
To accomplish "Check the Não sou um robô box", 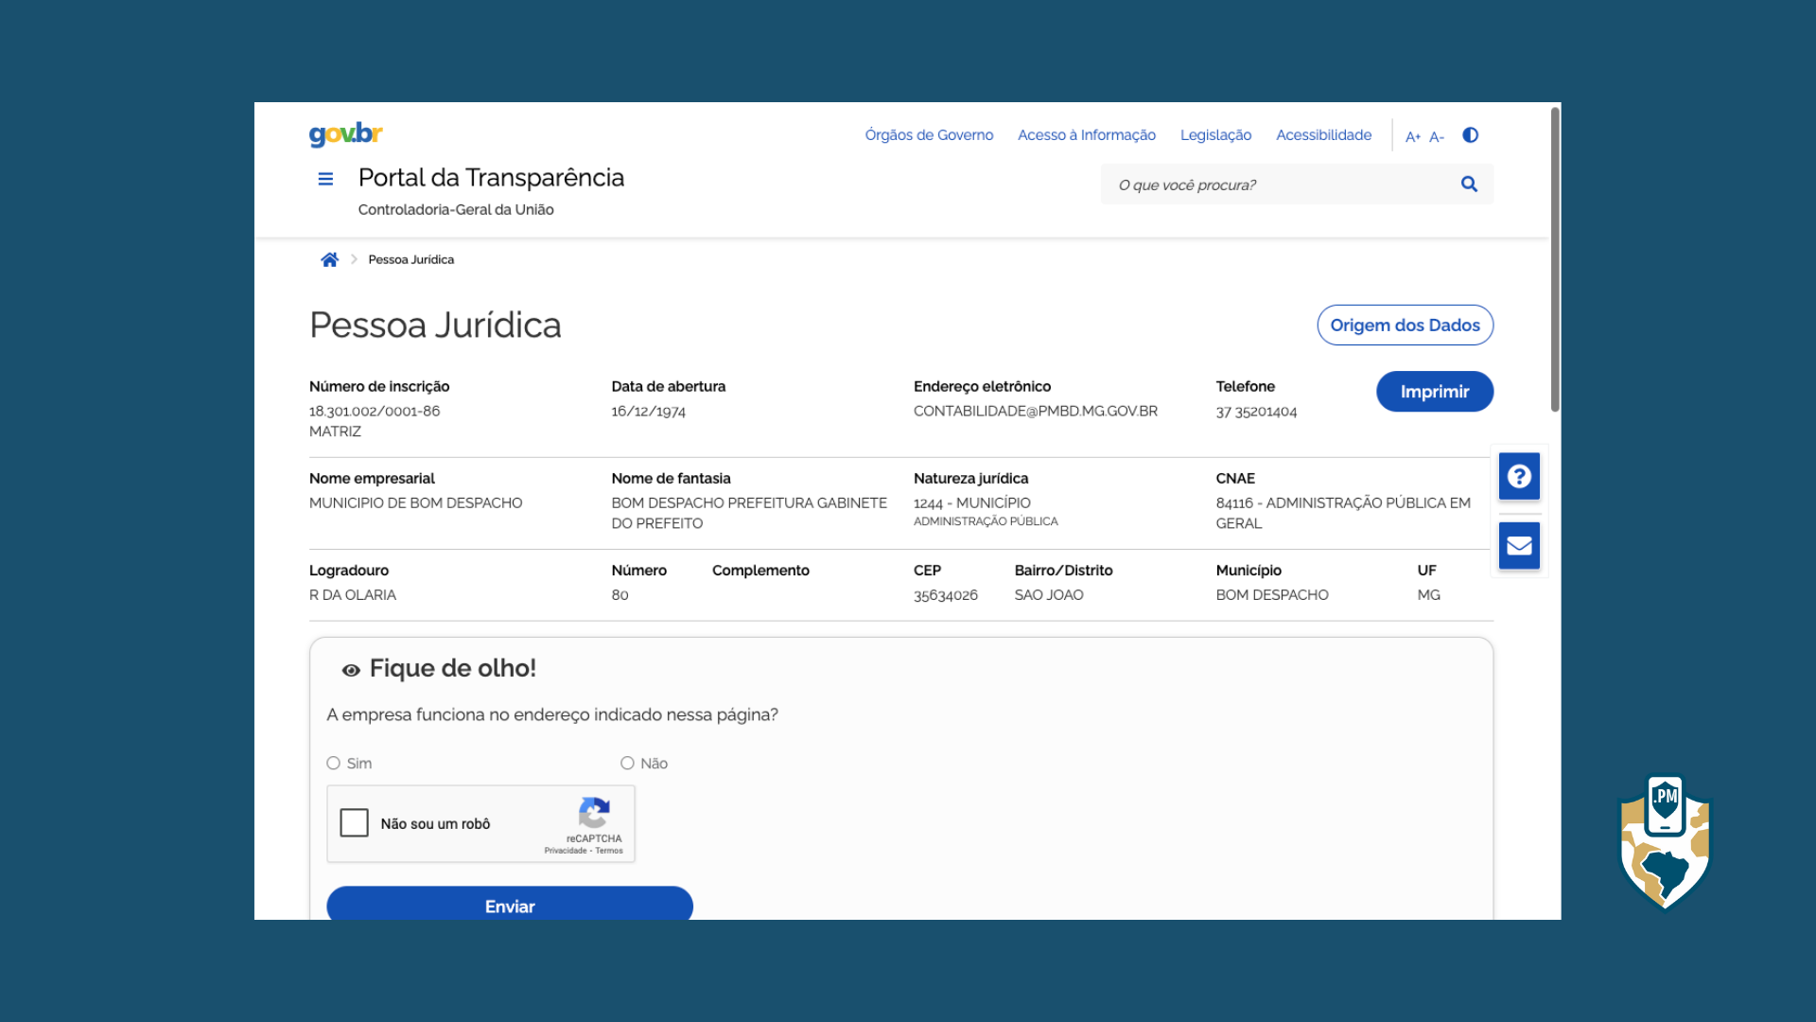I will (355, 823).
